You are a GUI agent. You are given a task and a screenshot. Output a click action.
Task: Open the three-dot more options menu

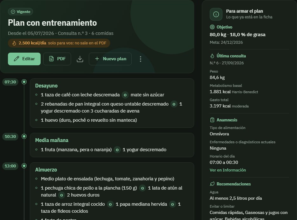pos(140,59)
